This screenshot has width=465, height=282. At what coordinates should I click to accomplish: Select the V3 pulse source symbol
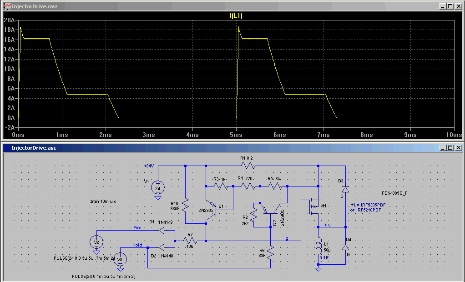pos(120,259)
